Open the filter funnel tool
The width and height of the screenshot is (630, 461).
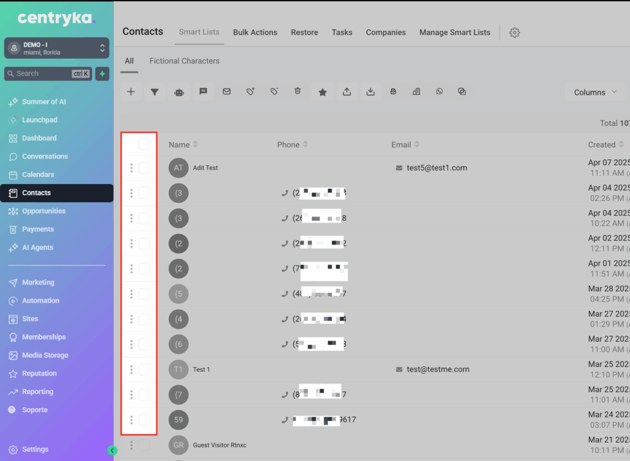[x=154, y=92]
